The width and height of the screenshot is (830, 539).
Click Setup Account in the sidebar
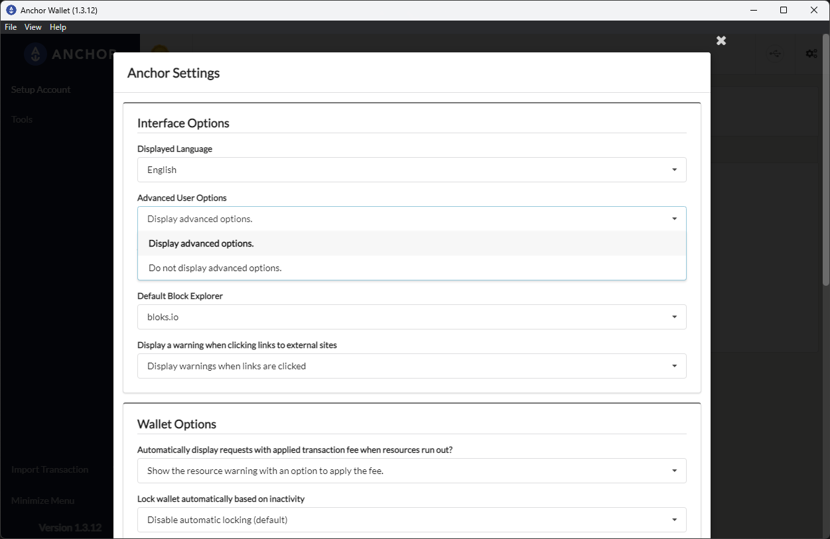tap(40, 89)
